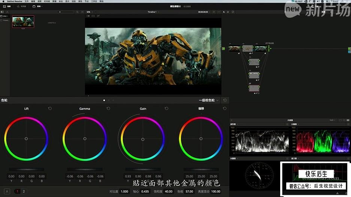Viewport: 351px width, 197px height.
Task: Click the Gain Y value 0.93
Action: [x=128, y=176]
